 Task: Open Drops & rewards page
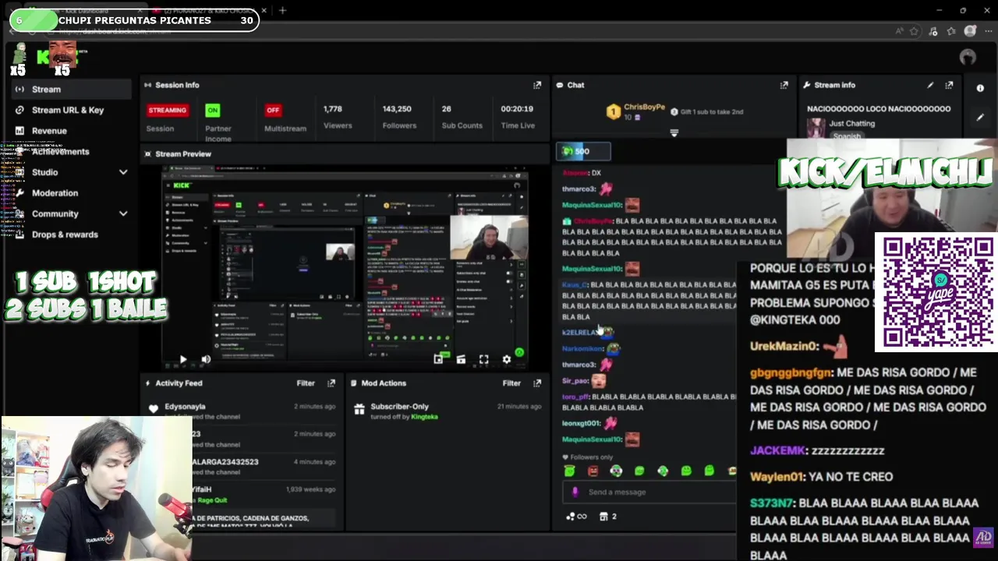(x=65, y=235)
